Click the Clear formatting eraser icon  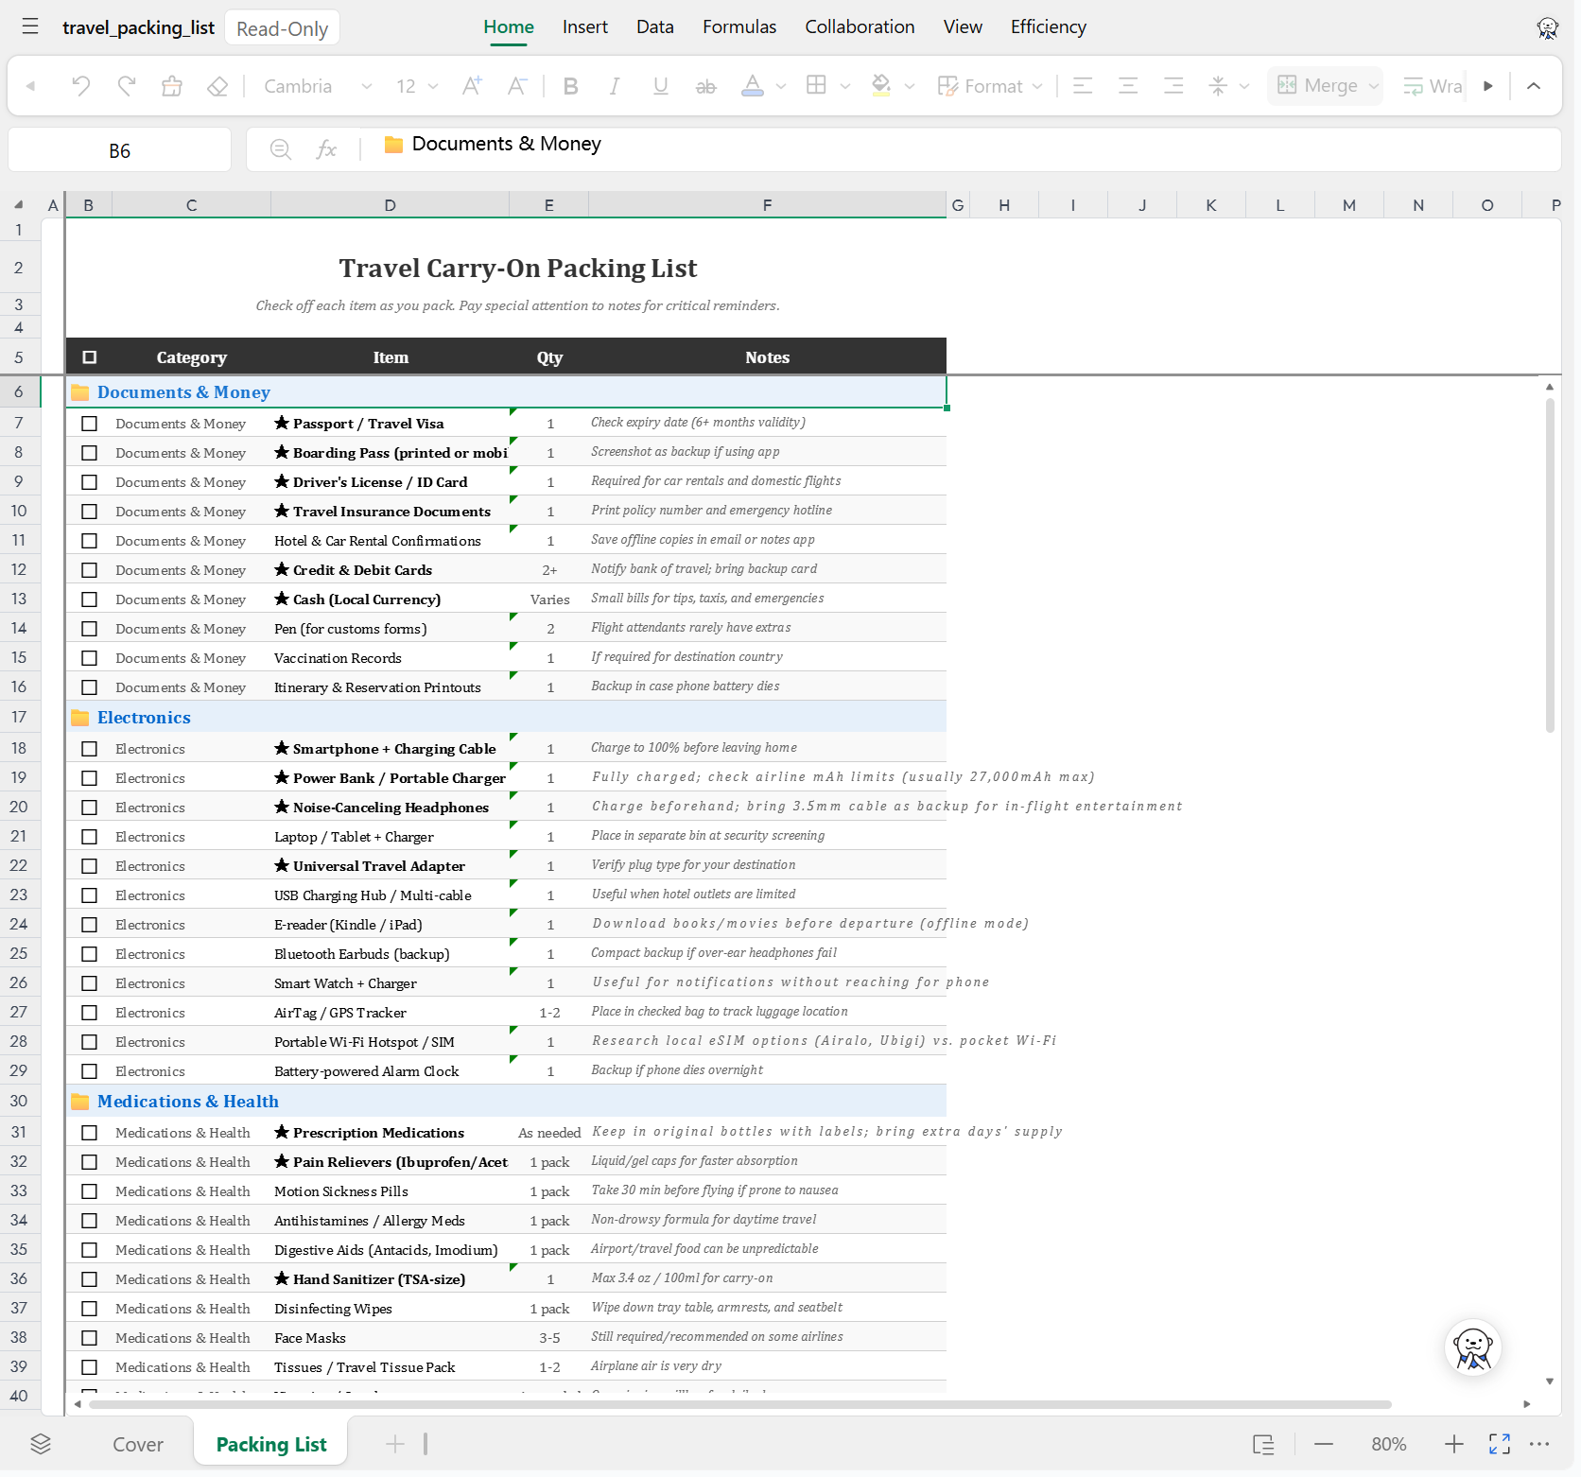click(x=217, y=86)
